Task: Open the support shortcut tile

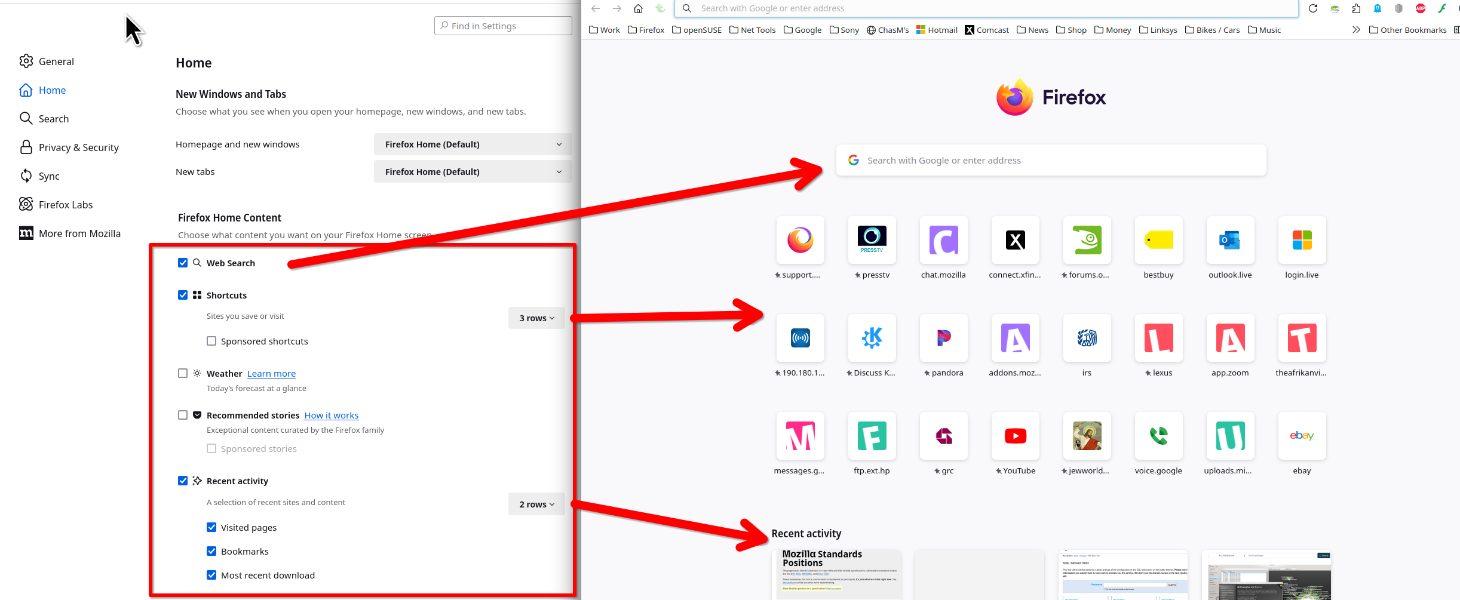Action: (x=800, y=240)
